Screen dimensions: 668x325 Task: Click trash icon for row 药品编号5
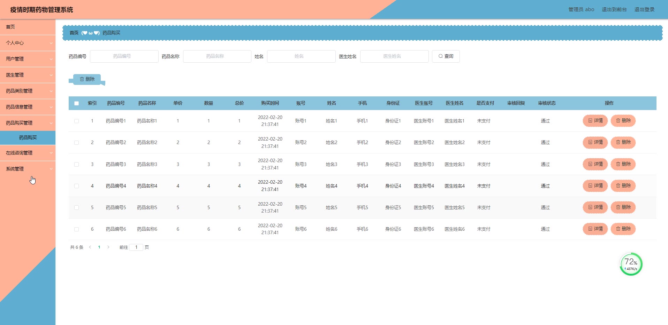pos(618,207)
